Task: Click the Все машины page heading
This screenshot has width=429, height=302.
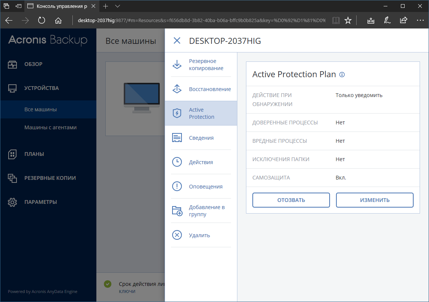Action: (131, 41)
